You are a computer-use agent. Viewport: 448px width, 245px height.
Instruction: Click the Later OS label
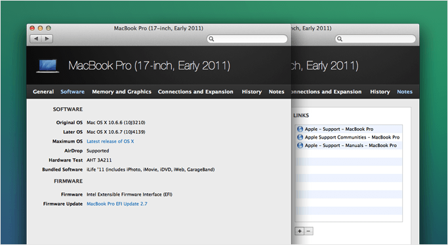click(73, 132)
